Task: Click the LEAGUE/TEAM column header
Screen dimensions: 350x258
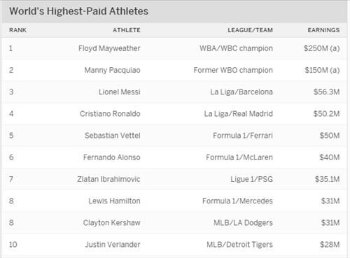Action: [x=250, y=30]
